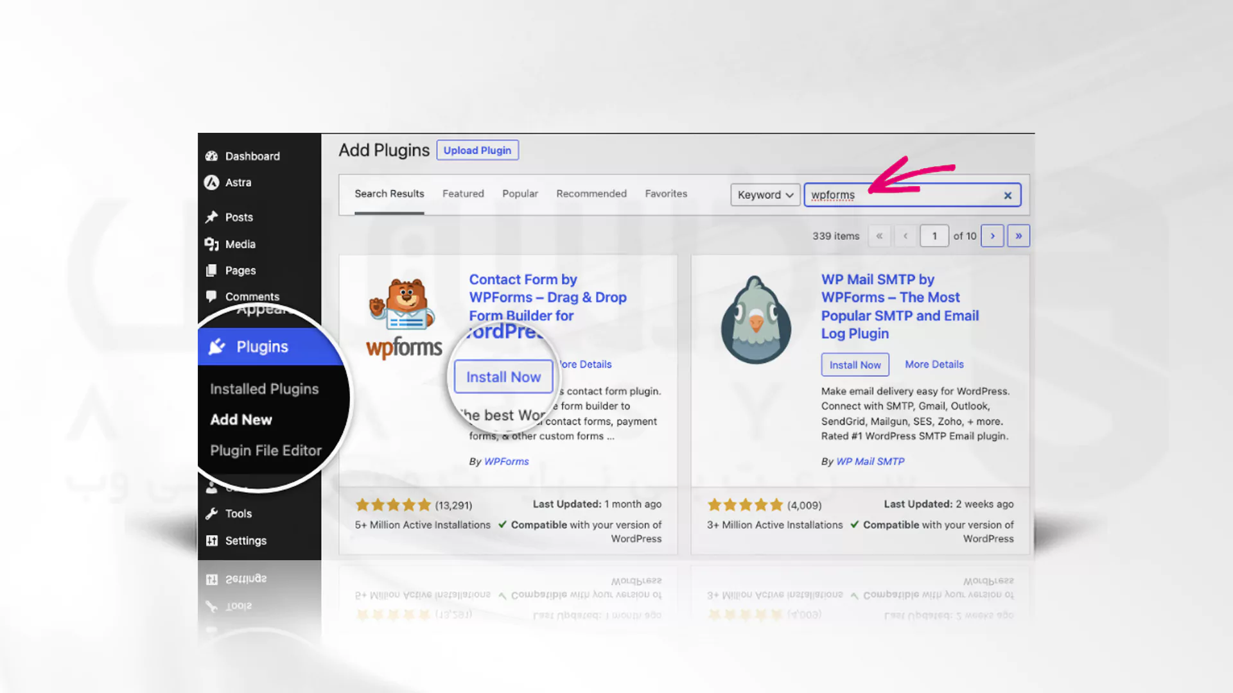
Task: Click the '339 items' count text
Action: tap(835, 236)
